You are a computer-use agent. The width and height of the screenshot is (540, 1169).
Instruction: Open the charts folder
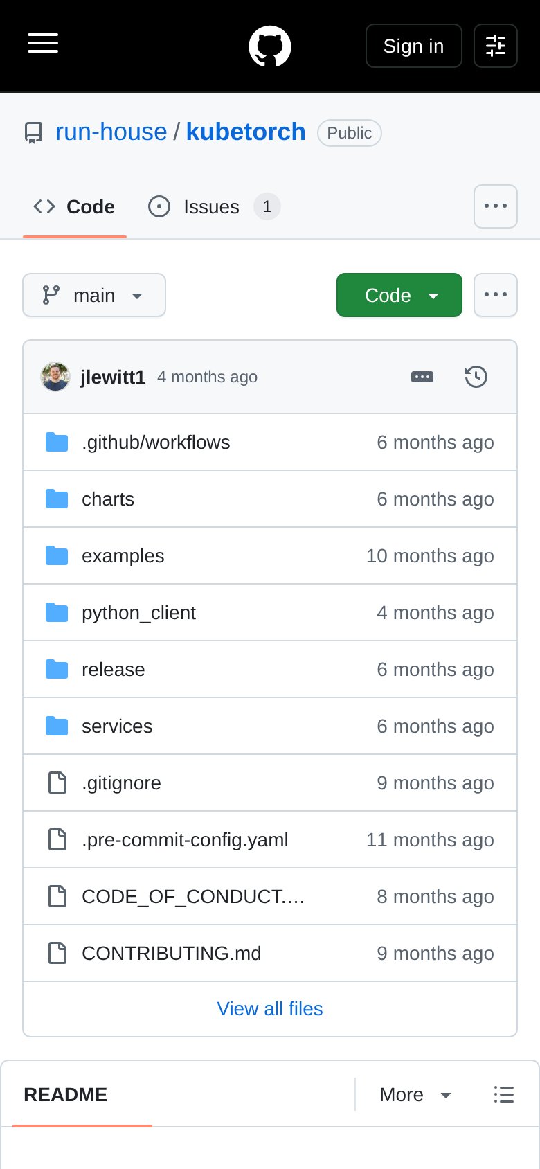click(x=108, y=499)
